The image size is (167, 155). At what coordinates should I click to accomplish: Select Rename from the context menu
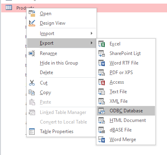[x=61, y=53]
